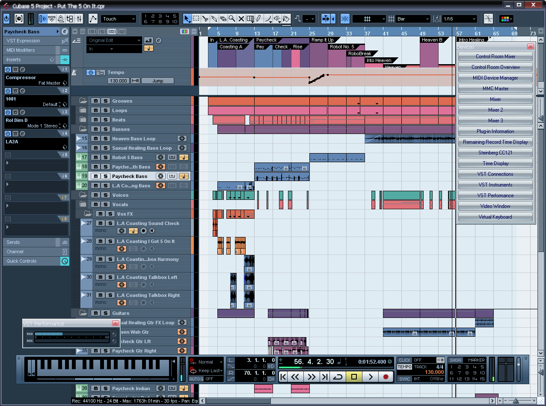Screen dimensions: 546x406
Task: Open Robot 5 Bass instrument editor icon
Action: 172,157
